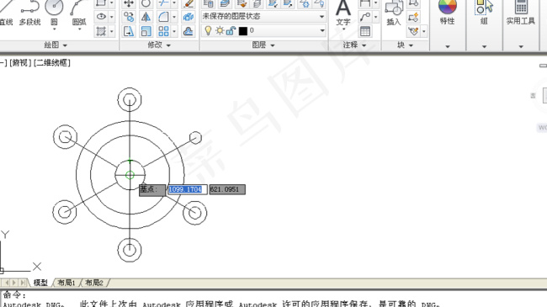
Task: Click the X coordinate input 1099.1704
Action: coord(188,189)
